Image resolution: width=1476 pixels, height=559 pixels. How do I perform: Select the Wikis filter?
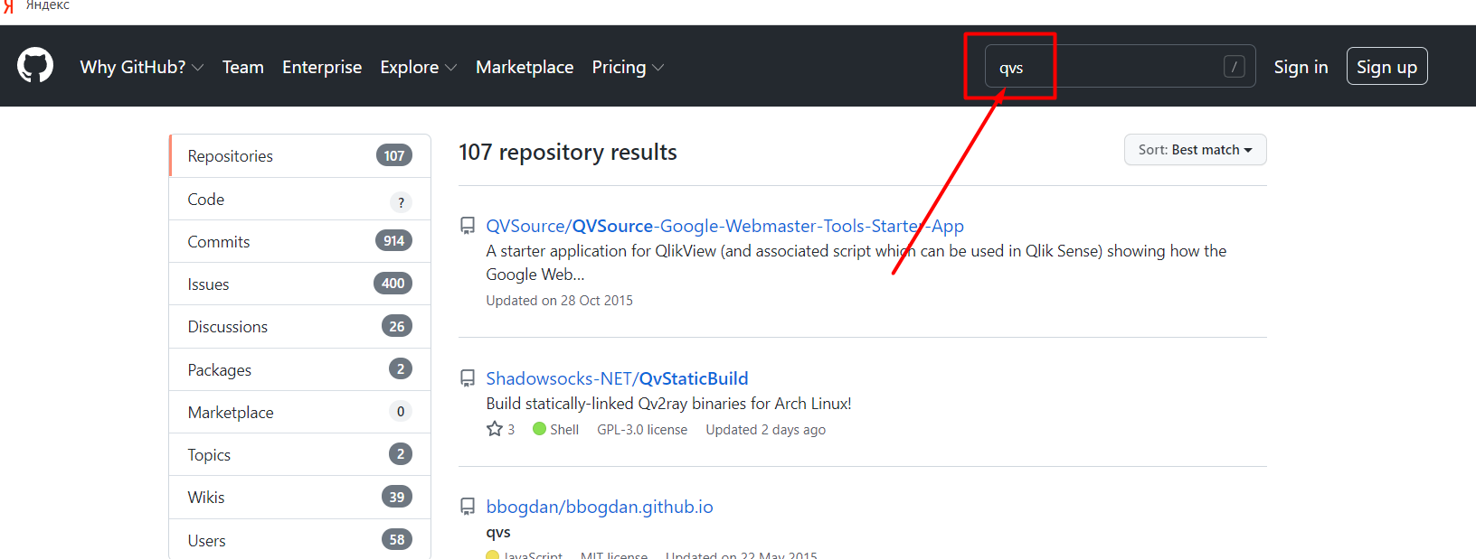(299, 497)
